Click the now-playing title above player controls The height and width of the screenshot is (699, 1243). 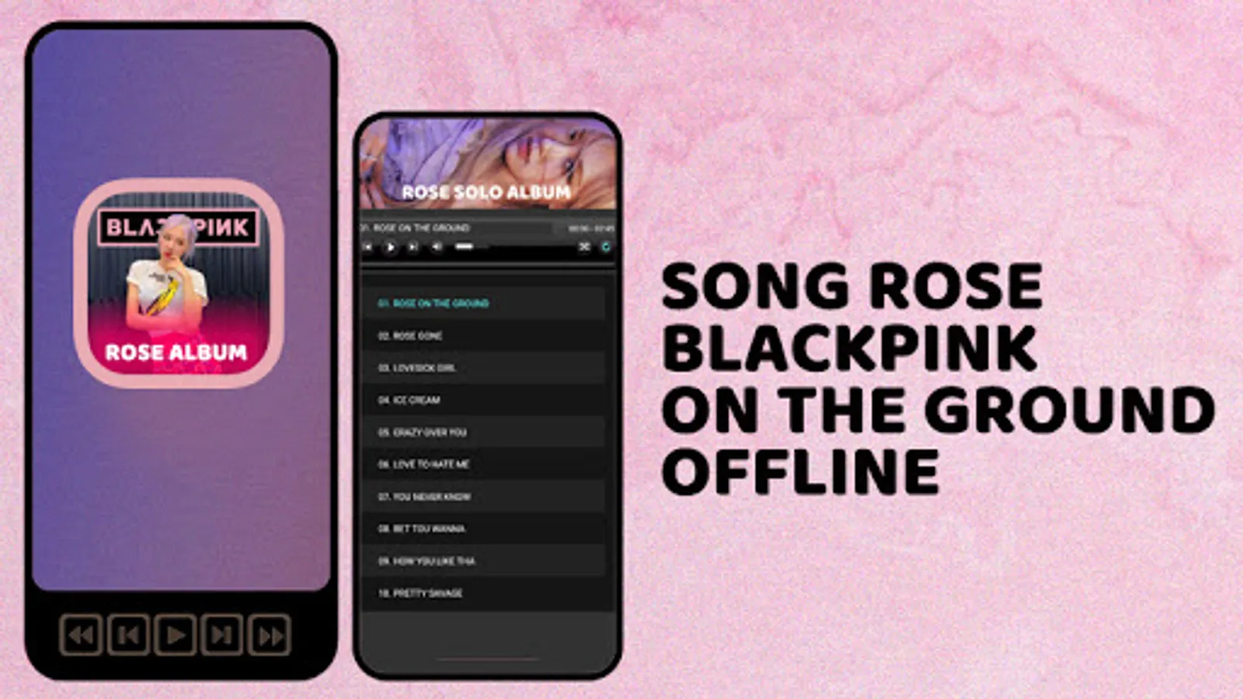(416, 228)
